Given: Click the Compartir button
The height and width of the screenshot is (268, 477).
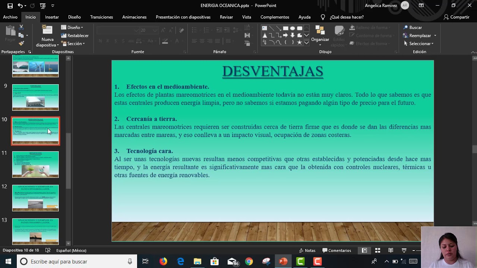Looking at the screenshot, I should (456, 17).
